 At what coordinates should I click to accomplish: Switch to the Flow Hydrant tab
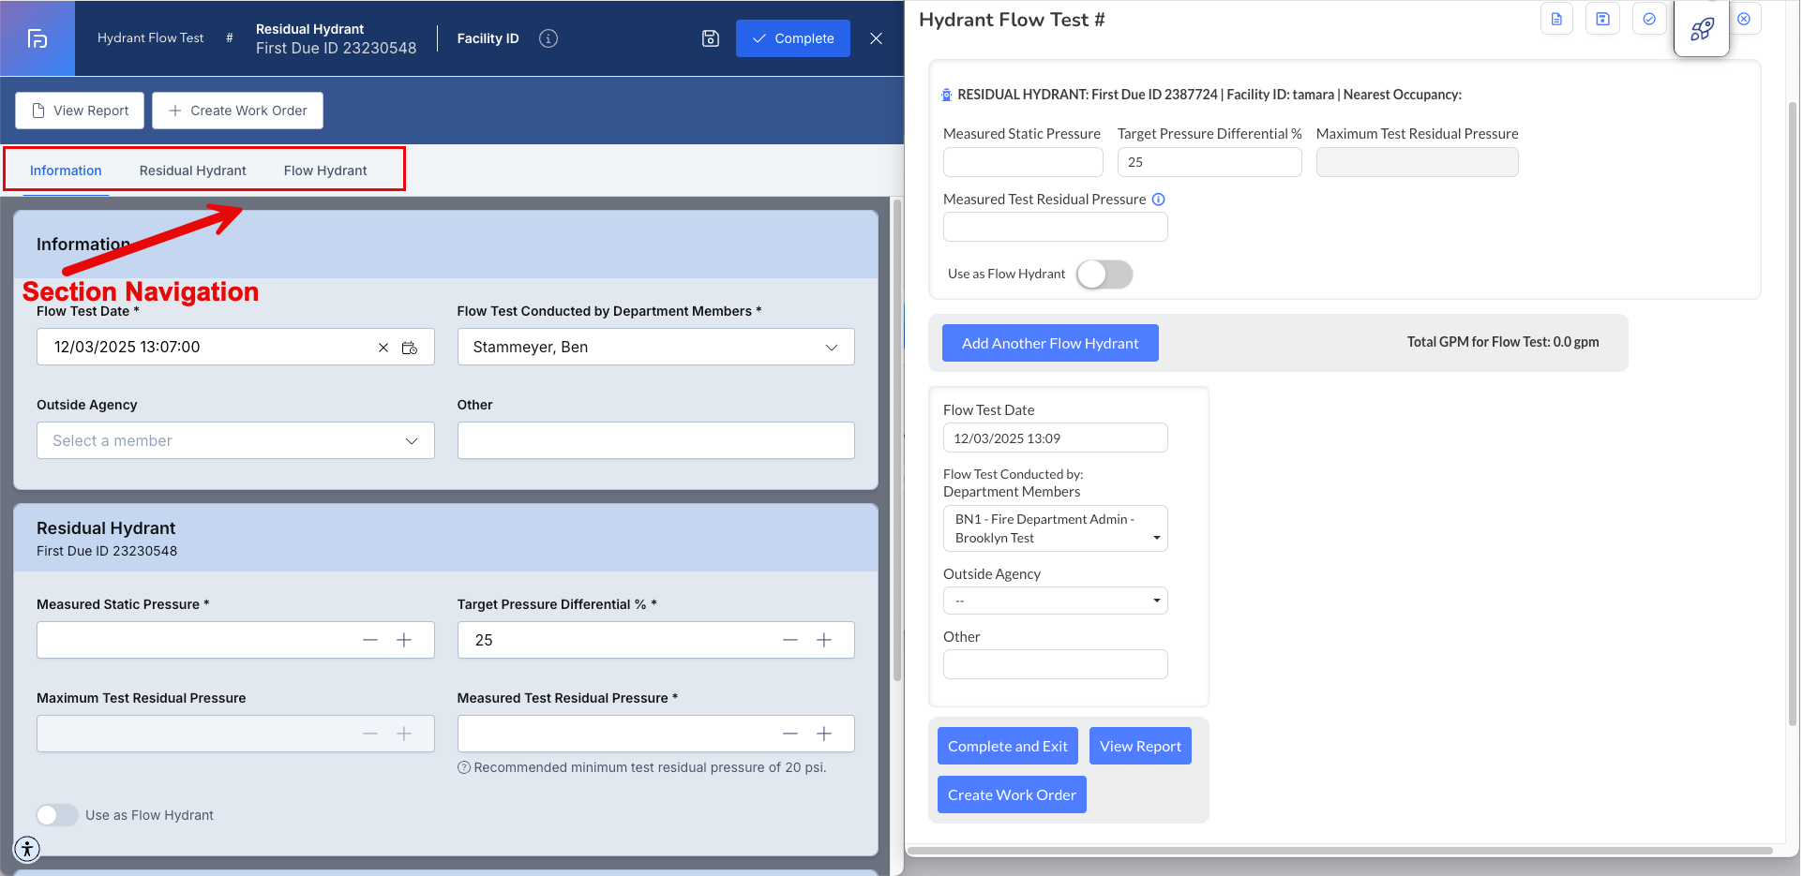tap(325, 171)
